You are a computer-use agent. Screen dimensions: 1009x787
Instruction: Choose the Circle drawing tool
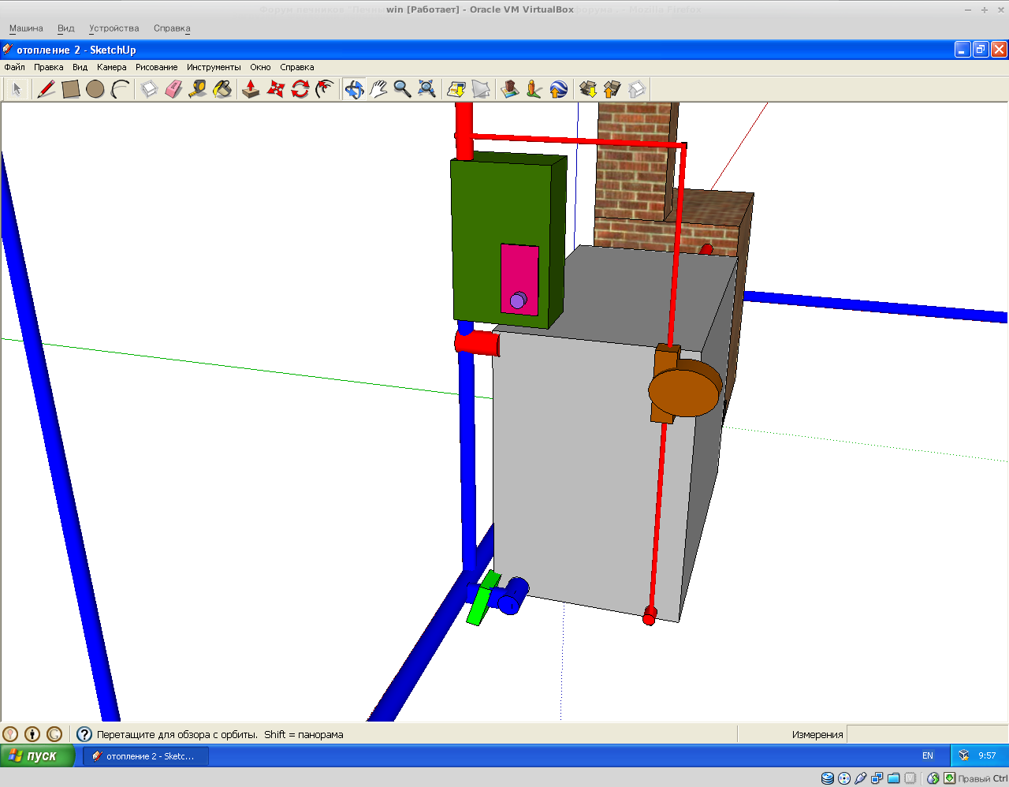[x=95, y=89]
